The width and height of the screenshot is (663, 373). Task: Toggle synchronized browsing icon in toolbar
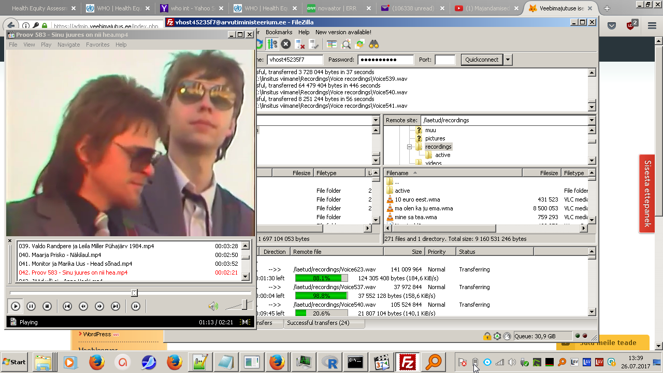coord(359,45)
